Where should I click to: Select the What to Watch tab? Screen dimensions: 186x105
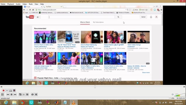[x=85, y=22]
